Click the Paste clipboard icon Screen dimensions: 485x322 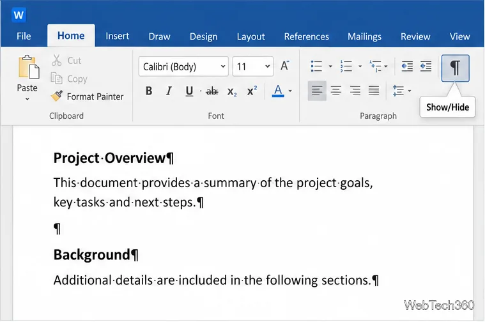pos(29,67)
